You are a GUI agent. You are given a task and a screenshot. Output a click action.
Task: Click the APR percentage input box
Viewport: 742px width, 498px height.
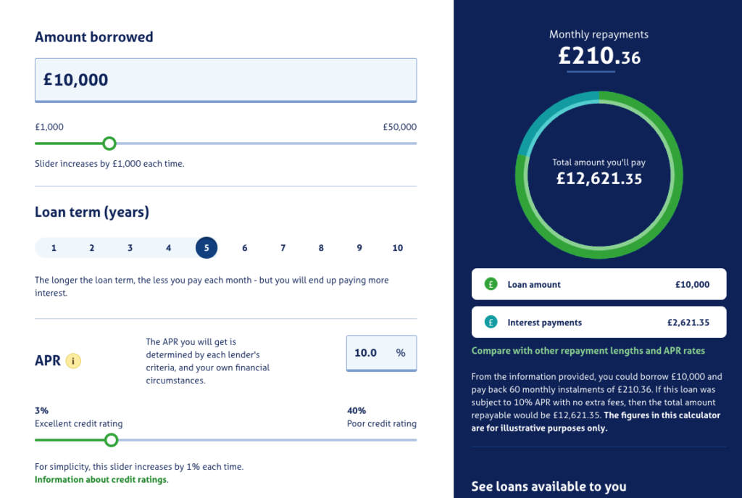[381, 353]
